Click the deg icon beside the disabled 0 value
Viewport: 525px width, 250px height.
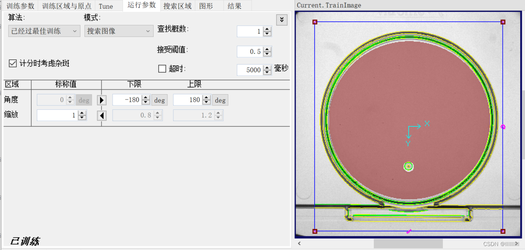click(x=84, y=100)
